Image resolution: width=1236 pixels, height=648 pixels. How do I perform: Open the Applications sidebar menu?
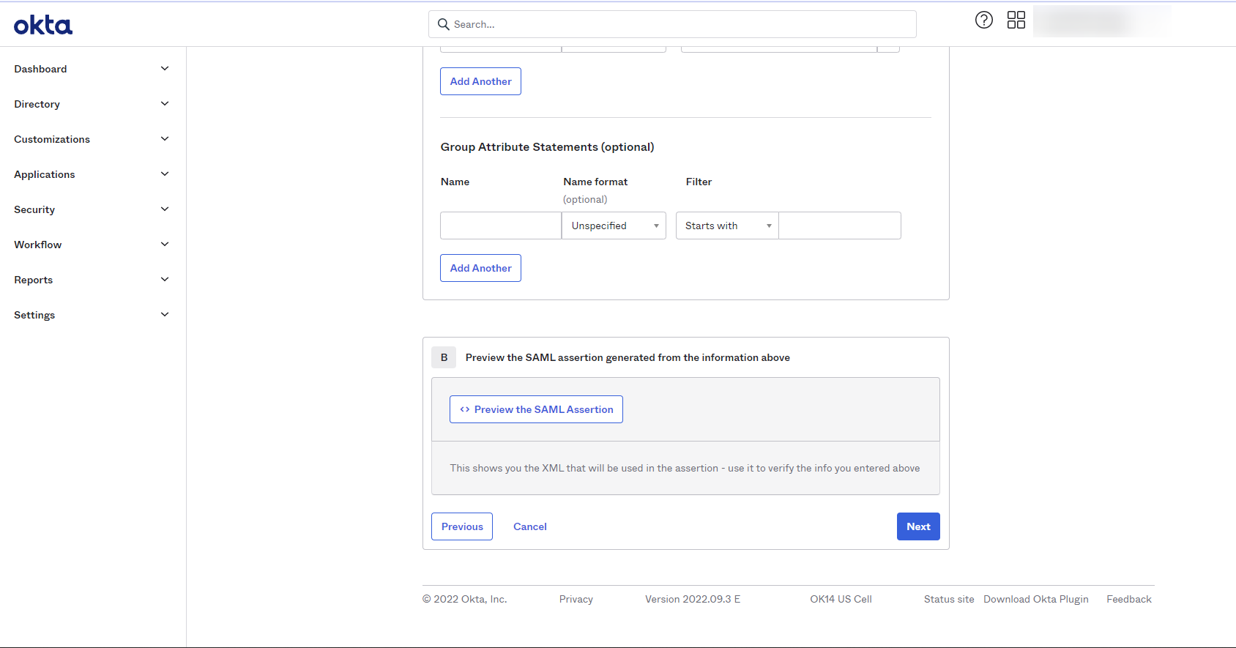pos(45,174)
